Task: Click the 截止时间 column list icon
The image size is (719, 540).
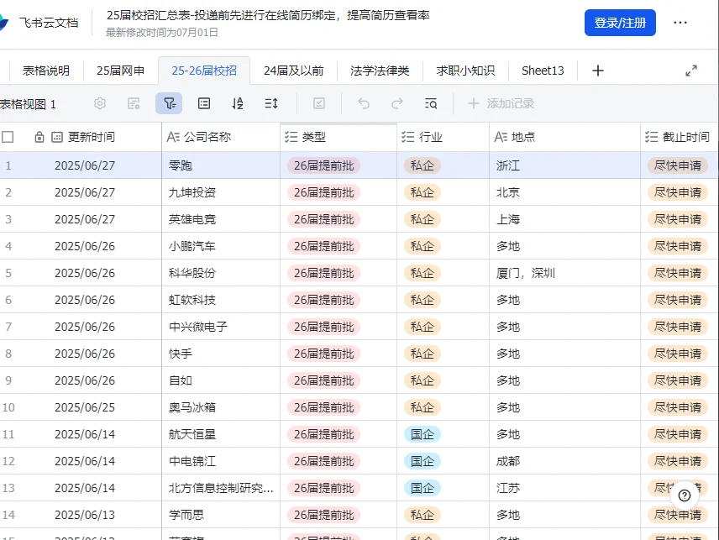Action: pyautogui.click(x=651, y=137)
